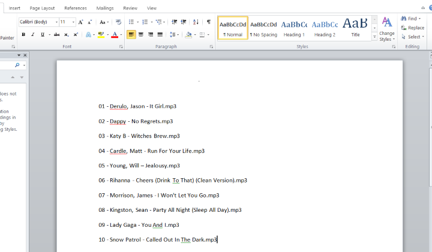Apply No Spacing style

[263, 28]
